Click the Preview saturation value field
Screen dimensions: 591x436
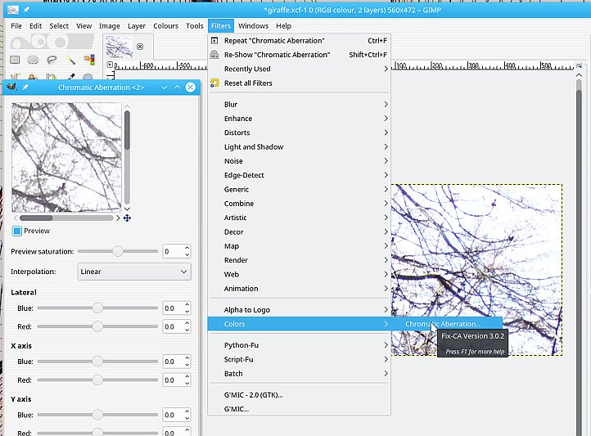(173, 251)
